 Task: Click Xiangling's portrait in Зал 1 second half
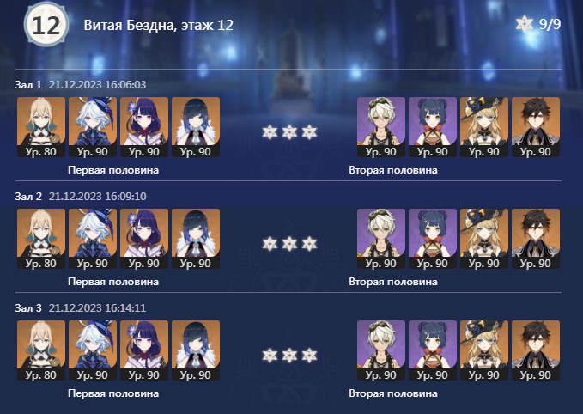coord(433,127)
